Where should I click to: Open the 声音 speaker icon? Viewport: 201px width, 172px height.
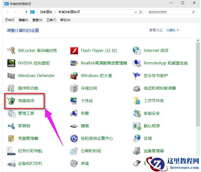(74, 163)
